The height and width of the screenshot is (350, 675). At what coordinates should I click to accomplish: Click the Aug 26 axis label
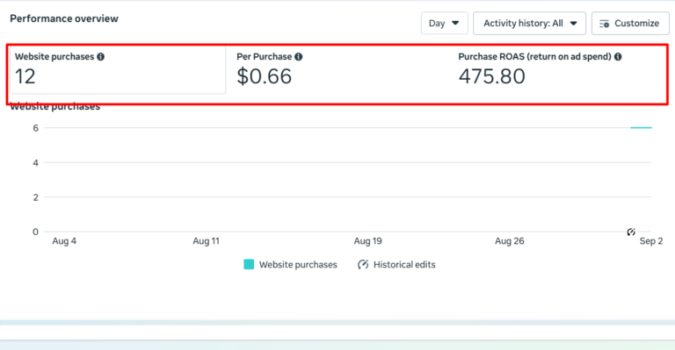click(x=509, y=241)
